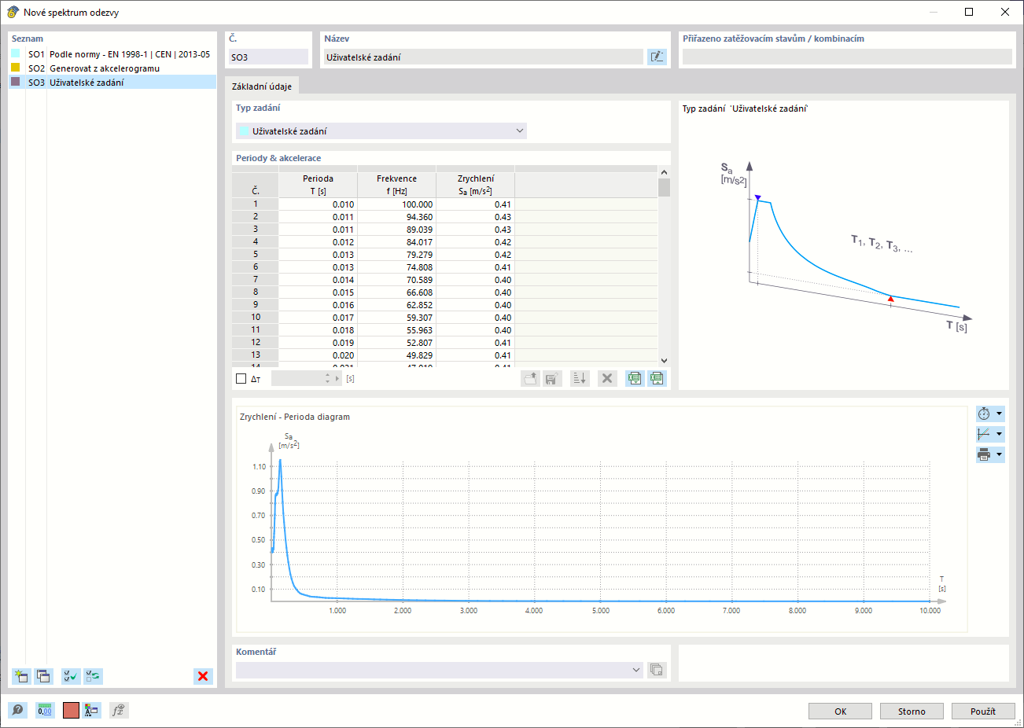
Task: Open the stopwatch diagram options dropdown
Action: point(990,414)
